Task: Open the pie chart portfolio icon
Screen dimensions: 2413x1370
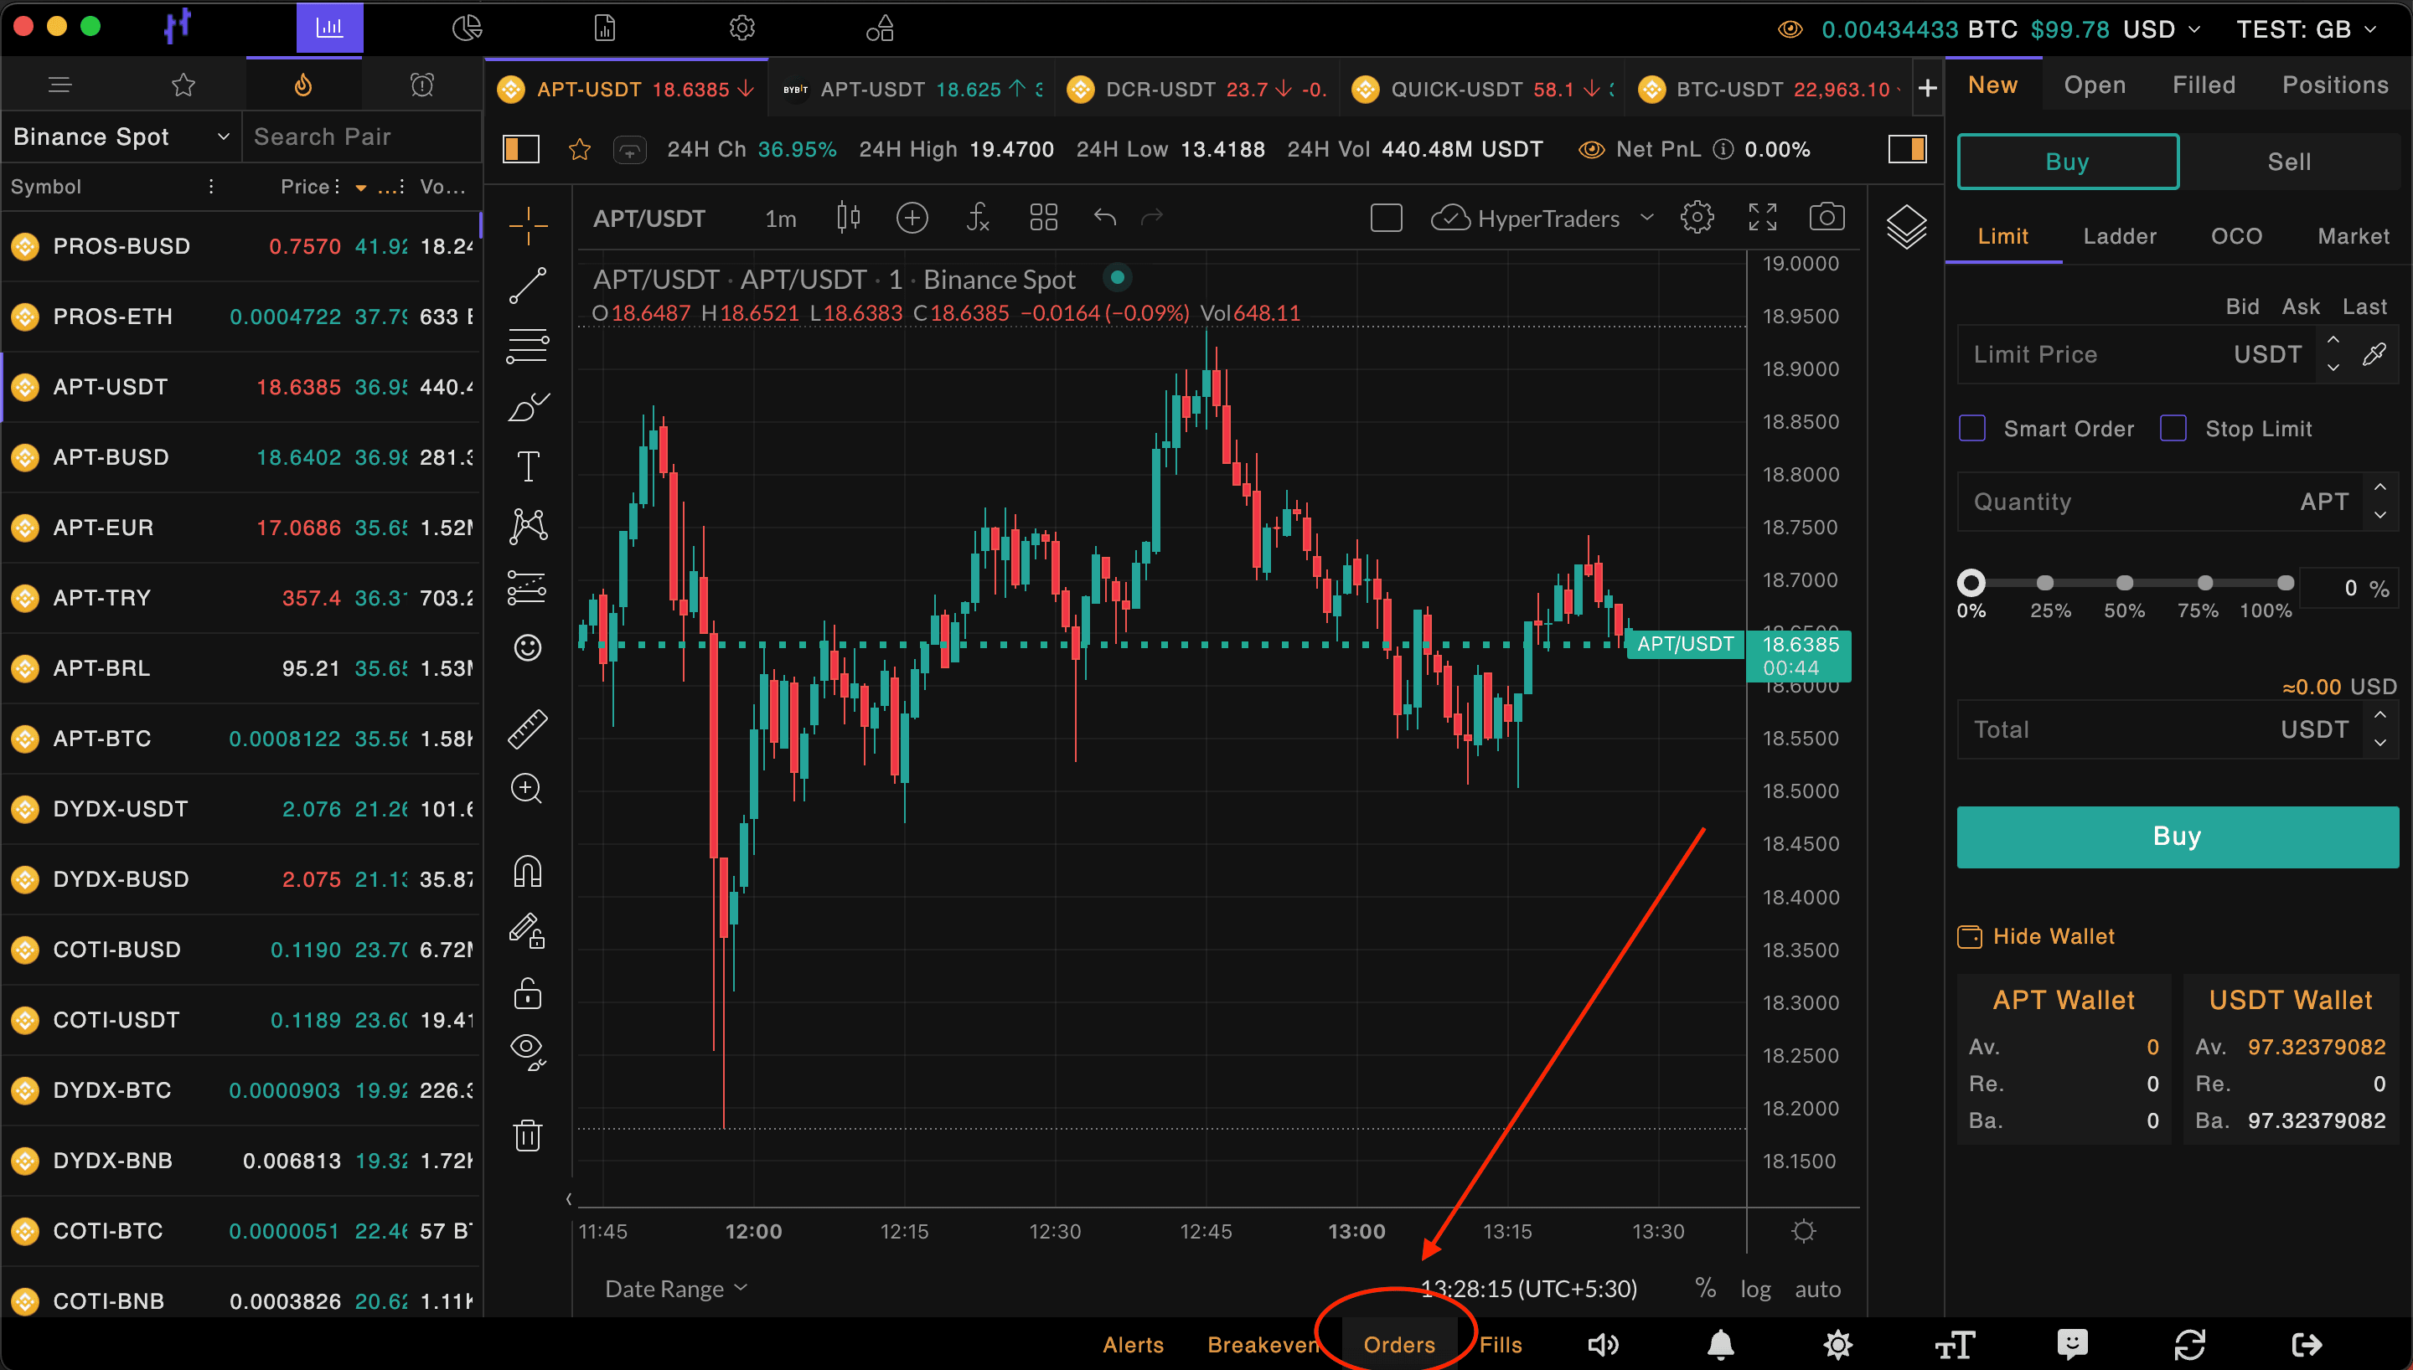Action: pos(467,28)
